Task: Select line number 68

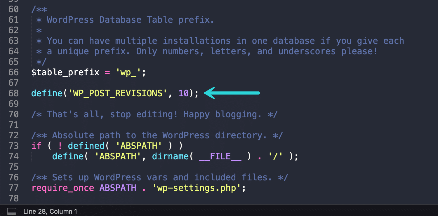Action: pyautogui.click(x=13, y=93)
